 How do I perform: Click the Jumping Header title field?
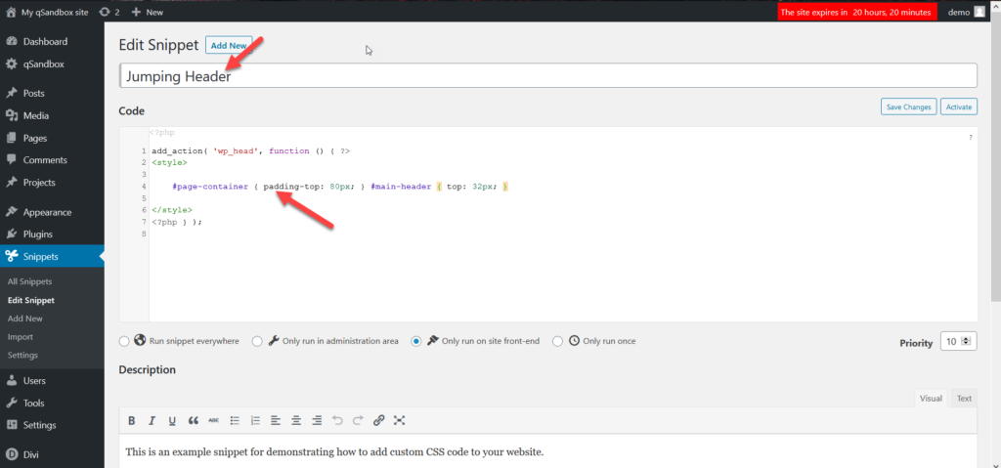coord(547,75)
